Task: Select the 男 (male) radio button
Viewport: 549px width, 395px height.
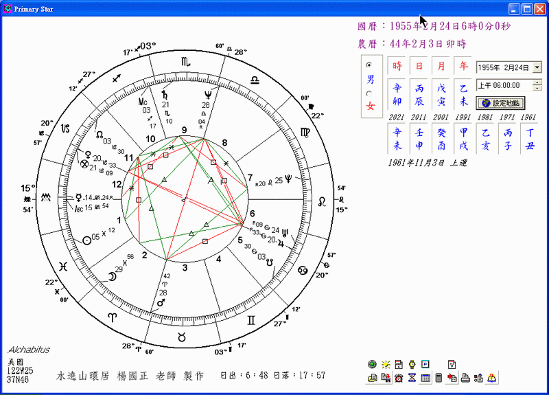Action: point(370,65)
